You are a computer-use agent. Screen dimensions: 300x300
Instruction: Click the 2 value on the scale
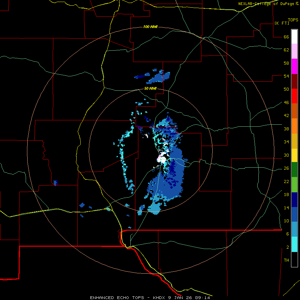[288, 247]
